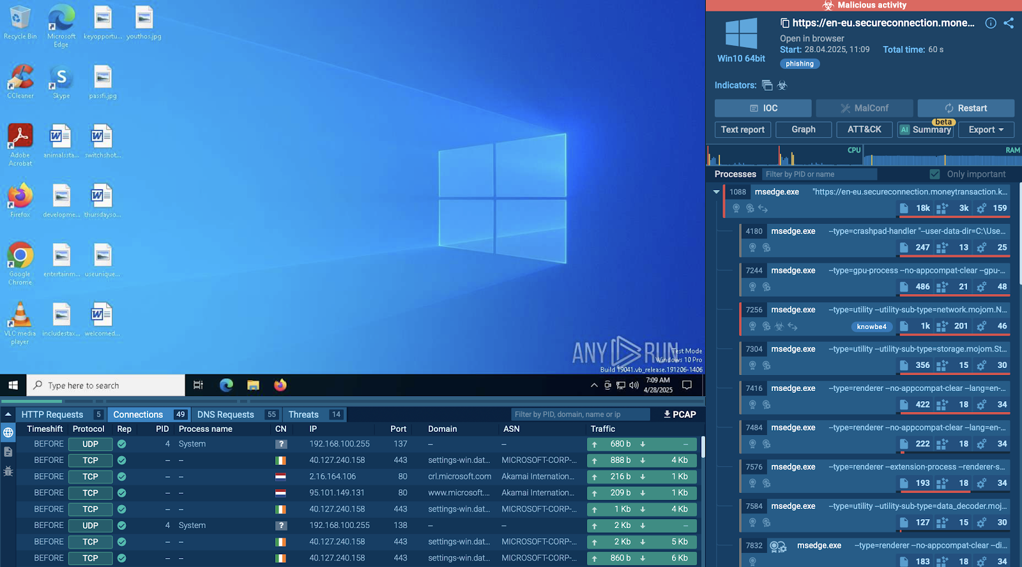Viewport: 1022px width, 567px height.
Task: Click IP 95.101.149.131 in connections
Action: pos(337,492)
